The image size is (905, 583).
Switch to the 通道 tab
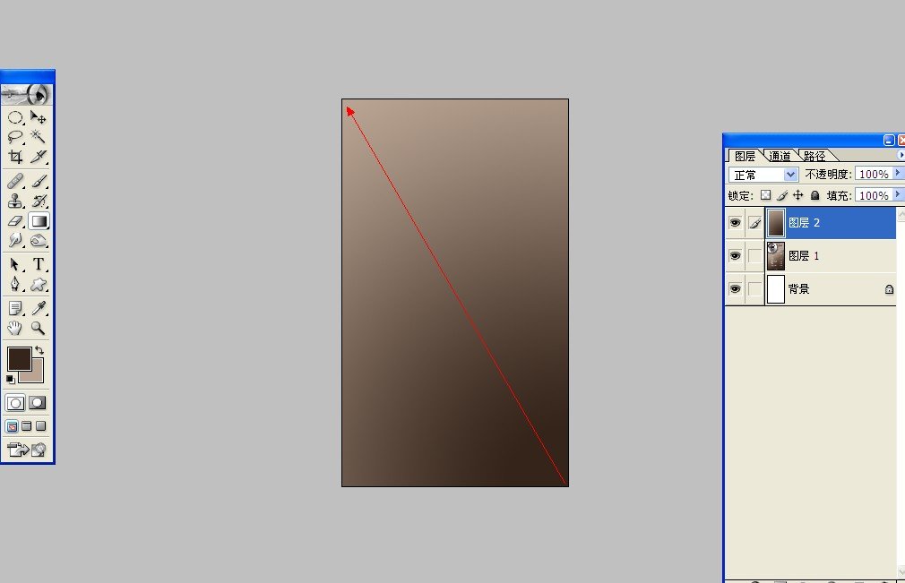[779, 156]
